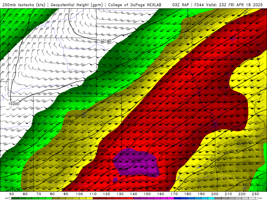Image resolution: width=267 pixels, height=200 pixels.
Task: Click the 140 value on the color scale
Action: (133, 194)
